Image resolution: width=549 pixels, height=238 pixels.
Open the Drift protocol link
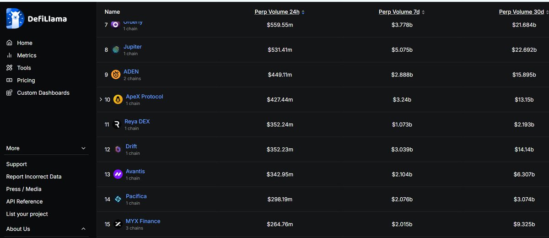click(131, 146)
